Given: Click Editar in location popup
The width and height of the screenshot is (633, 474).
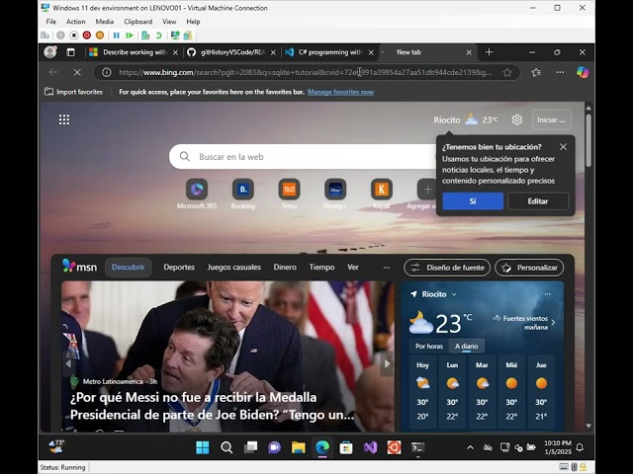Looking at the screenshot, I should pos(538,201).
